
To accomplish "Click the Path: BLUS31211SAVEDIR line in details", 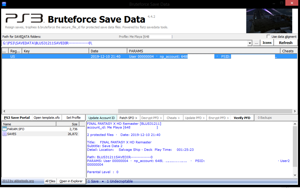I will tap(120, 157).
